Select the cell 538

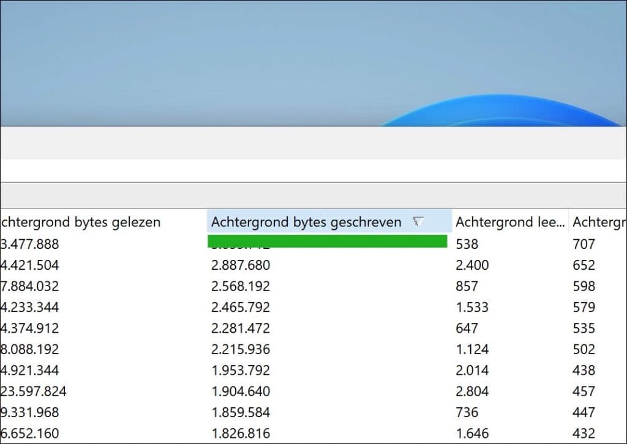[467, 244]
